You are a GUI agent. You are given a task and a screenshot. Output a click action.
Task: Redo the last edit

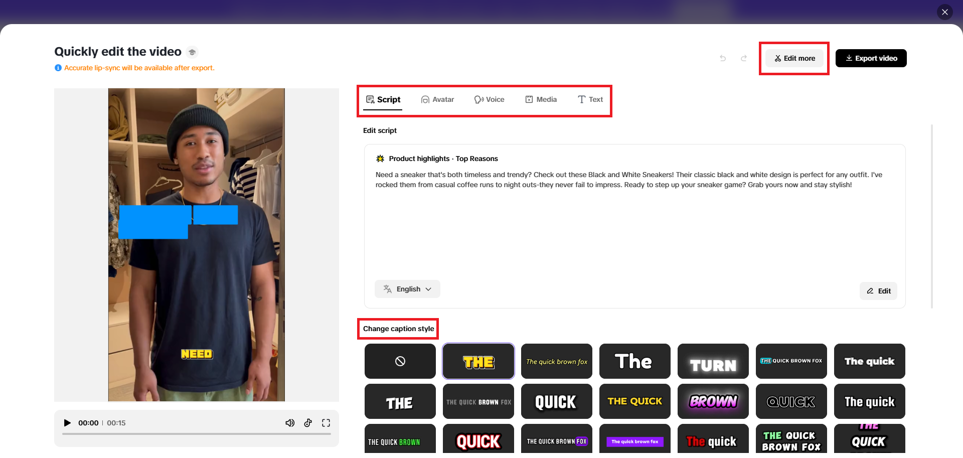tap(744, 58)
